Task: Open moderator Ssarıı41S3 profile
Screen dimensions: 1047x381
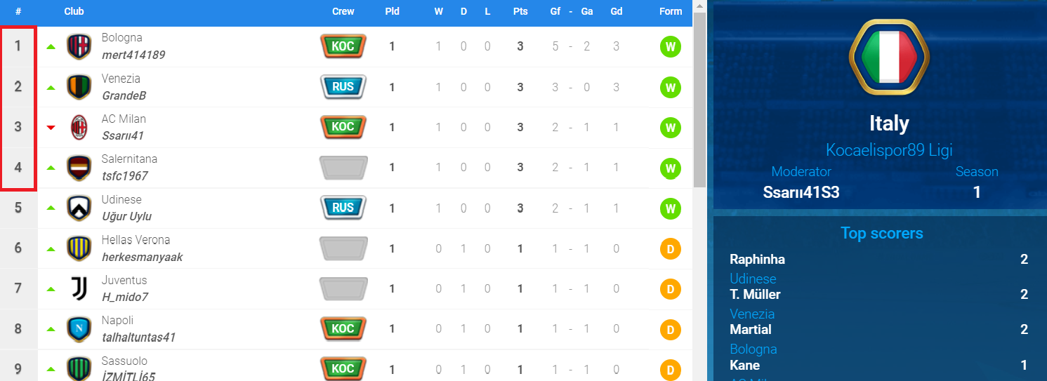Action: (801, 192)
